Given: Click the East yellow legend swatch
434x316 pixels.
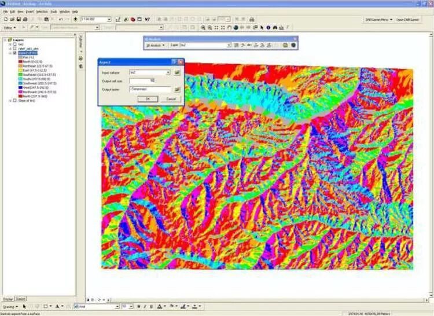Looking at the screenshot, I should click(x=20, y=70).
